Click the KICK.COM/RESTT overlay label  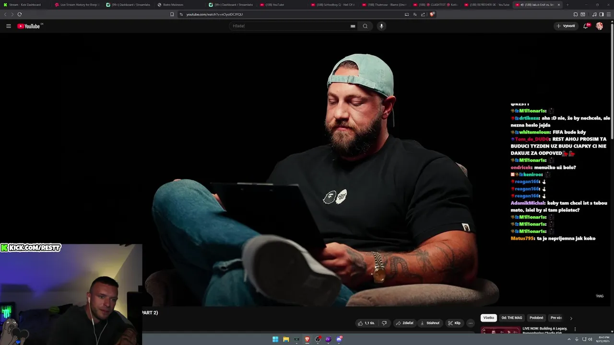tap(31, 248)
